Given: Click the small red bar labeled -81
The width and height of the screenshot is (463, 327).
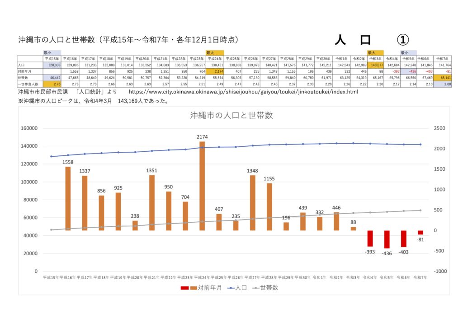Looking at the screenshot, I should 420,232.
